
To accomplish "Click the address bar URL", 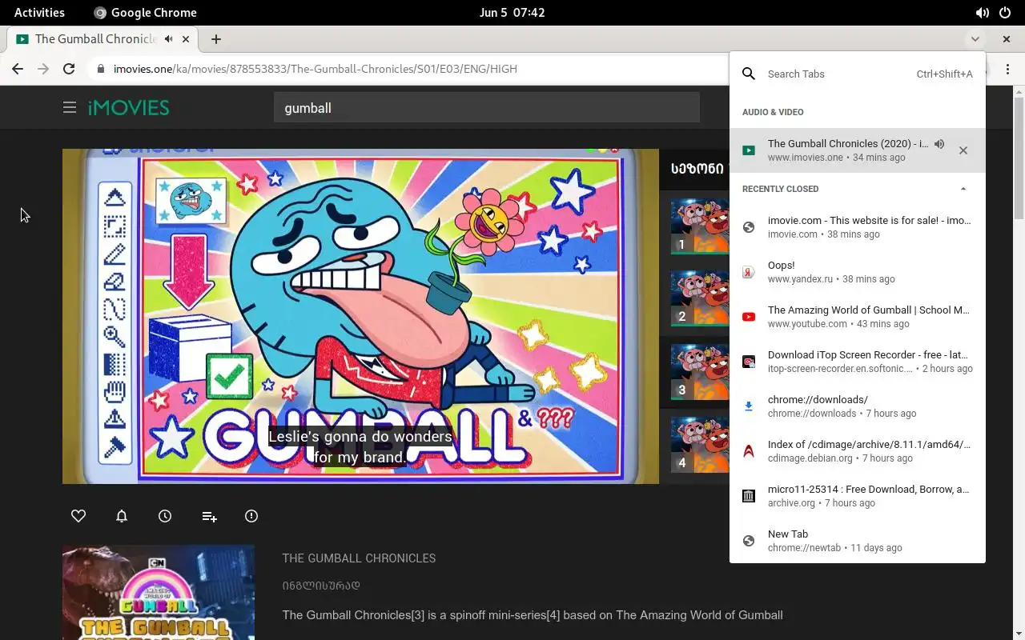I will [315, 69].
